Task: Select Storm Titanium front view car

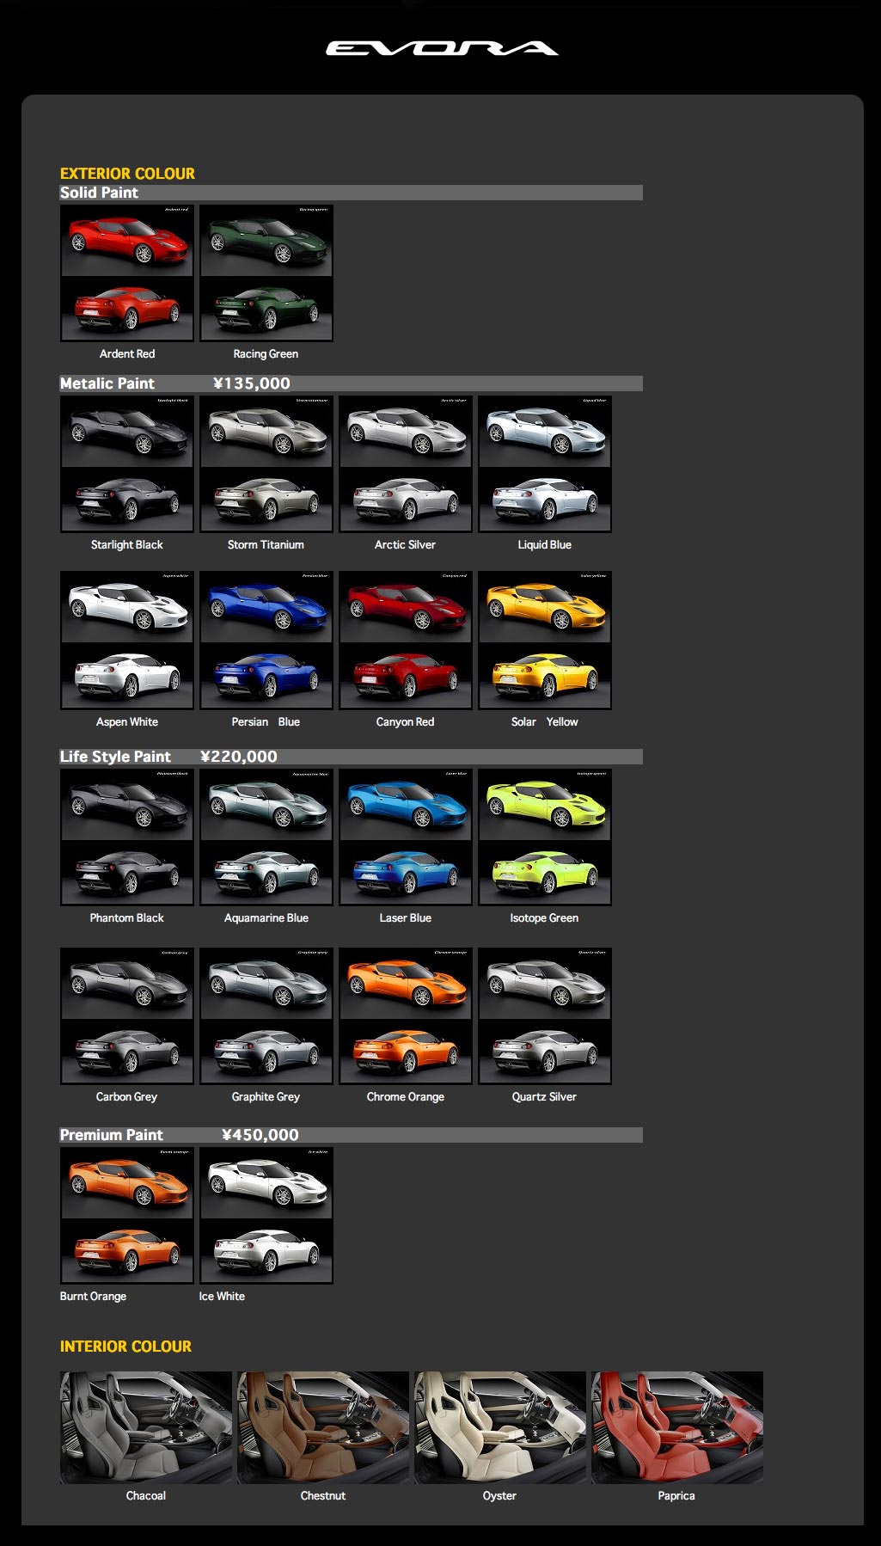Action: (x=266, y=432)
